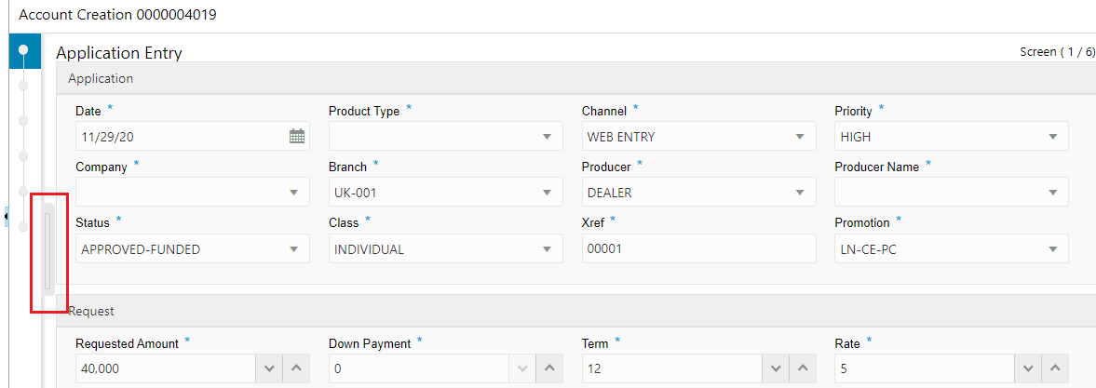Viewport: 1096px width, 388px height.
Task: Click the Down Payment input field
Action: (x=419, y=368)
